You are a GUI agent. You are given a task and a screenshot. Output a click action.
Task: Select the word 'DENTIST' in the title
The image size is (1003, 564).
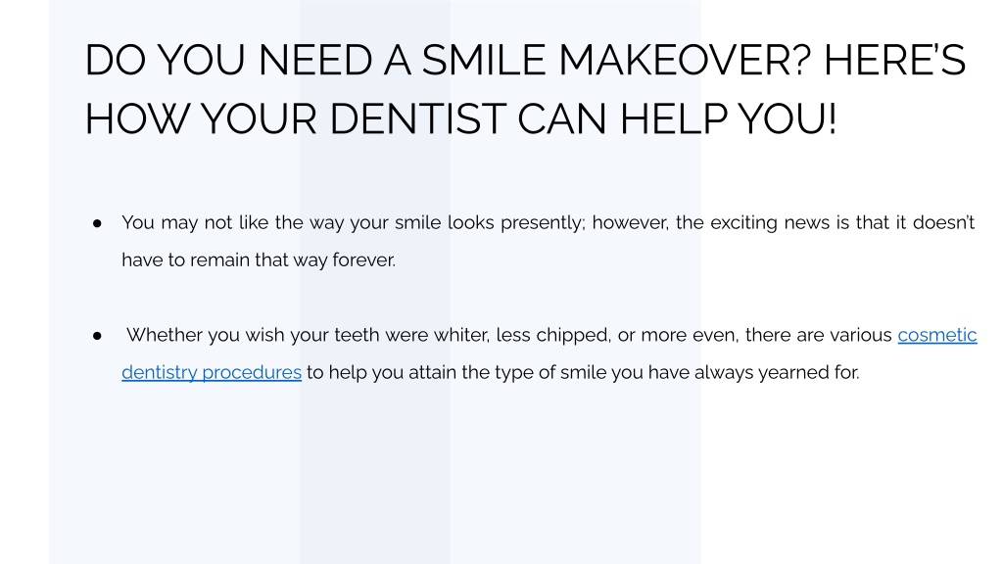417,119
